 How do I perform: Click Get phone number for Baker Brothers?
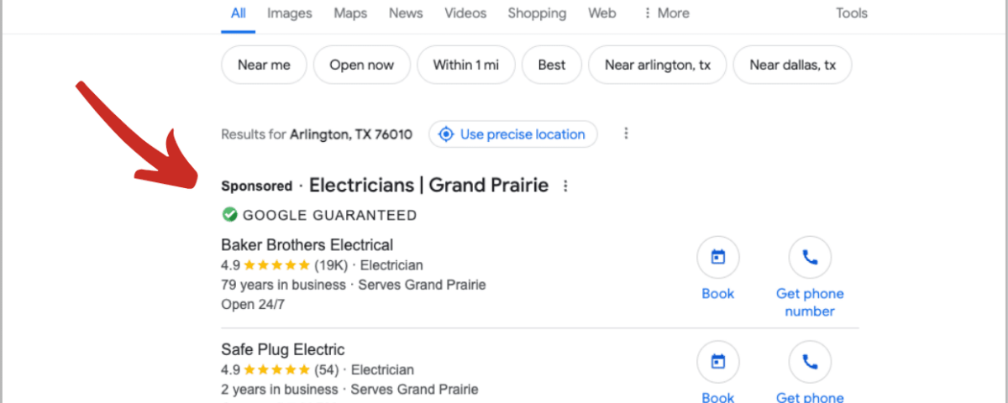click(x=810, y=302)
